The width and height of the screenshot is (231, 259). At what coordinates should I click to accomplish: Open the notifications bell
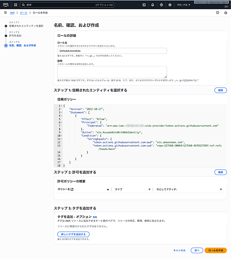pos(152,5)
